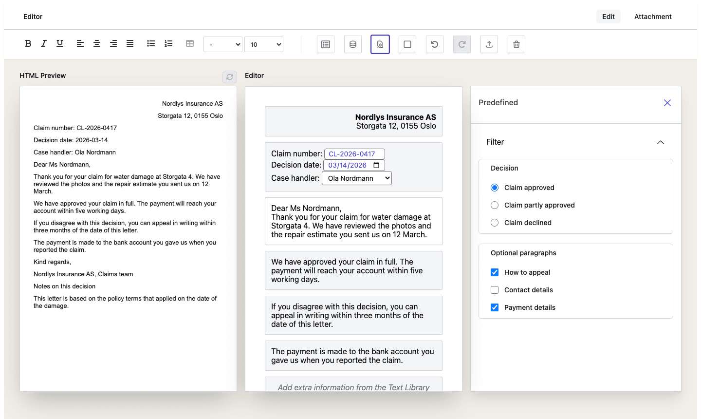The height and width of the screenshot is (419, 701).
Task: Select Claim partly approved option
Action: pos(495,205)
